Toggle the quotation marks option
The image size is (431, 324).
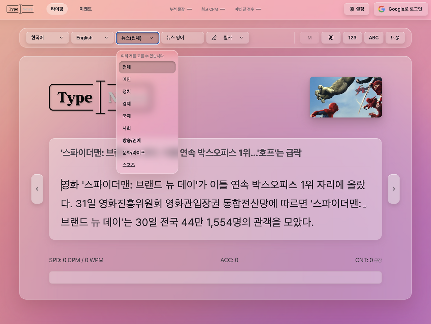coord(331,38)
